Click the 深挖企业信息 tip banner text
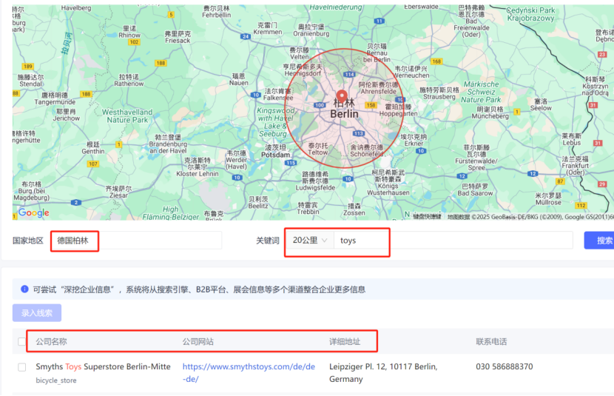The image size is (614, 396). pos(199,289)
